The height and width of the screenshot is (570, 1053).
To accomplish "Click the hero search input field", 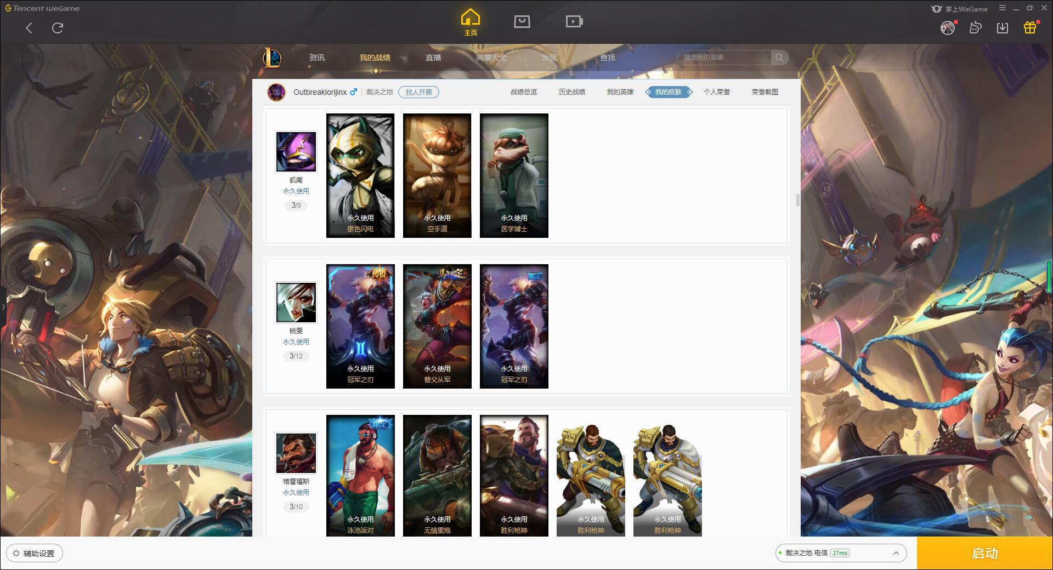I will coord(724,58).
